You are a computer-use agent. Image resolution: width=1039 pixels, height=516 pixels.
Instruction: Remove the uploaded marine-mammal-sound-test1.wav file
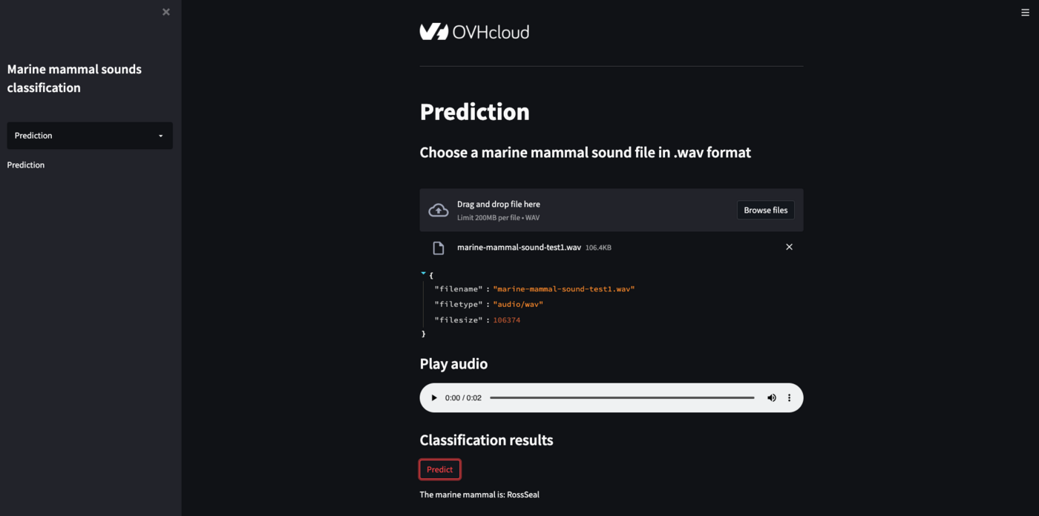point(789,247)
